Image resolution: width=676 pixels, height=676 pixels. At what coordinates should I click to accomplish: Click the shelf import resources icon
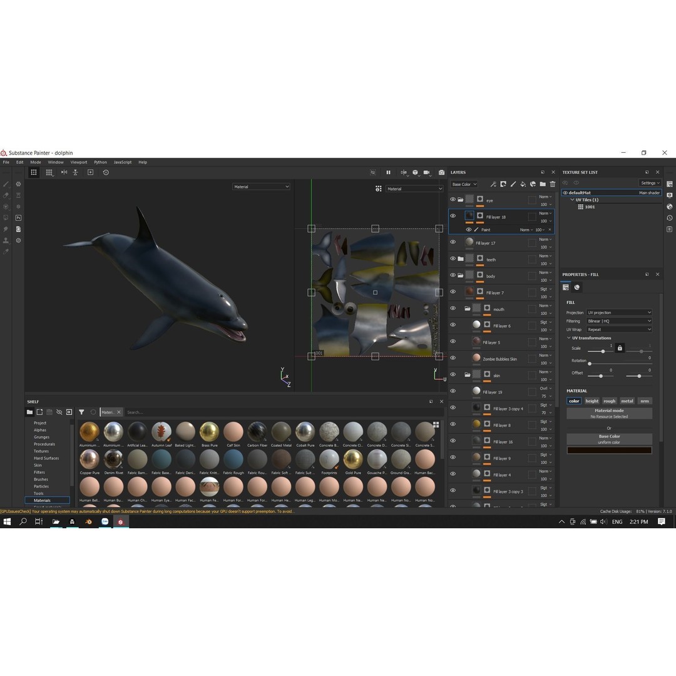coord(69,412)
